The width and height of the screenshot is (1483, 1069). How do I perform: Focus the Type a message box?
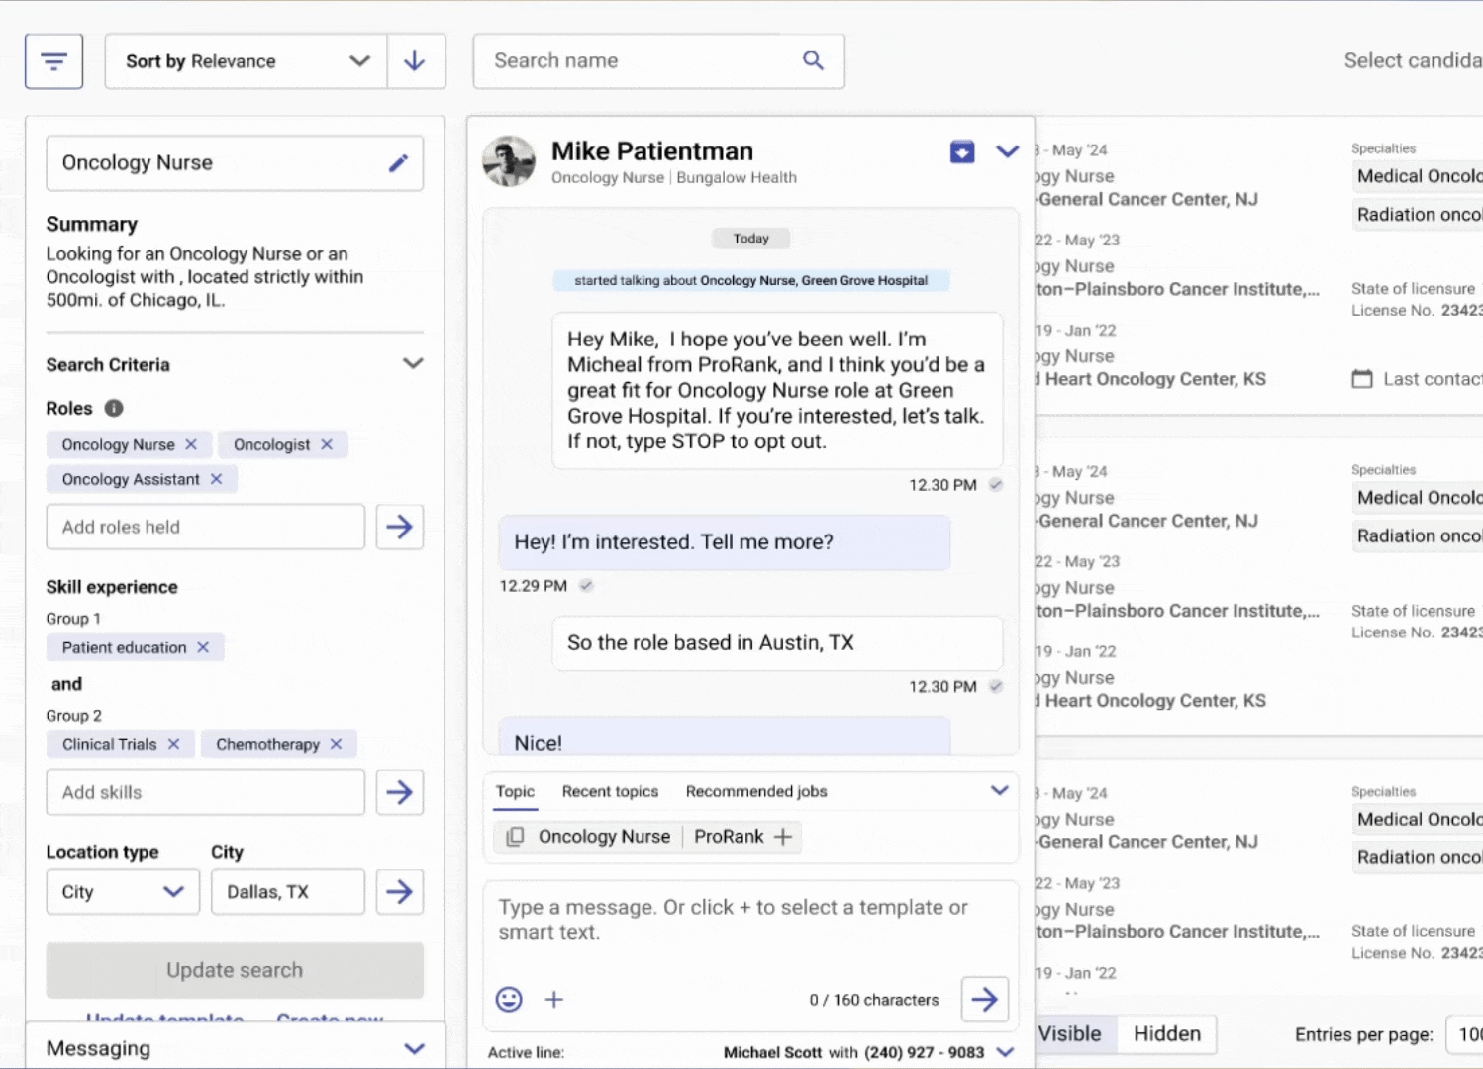click(x=750, y=921)
